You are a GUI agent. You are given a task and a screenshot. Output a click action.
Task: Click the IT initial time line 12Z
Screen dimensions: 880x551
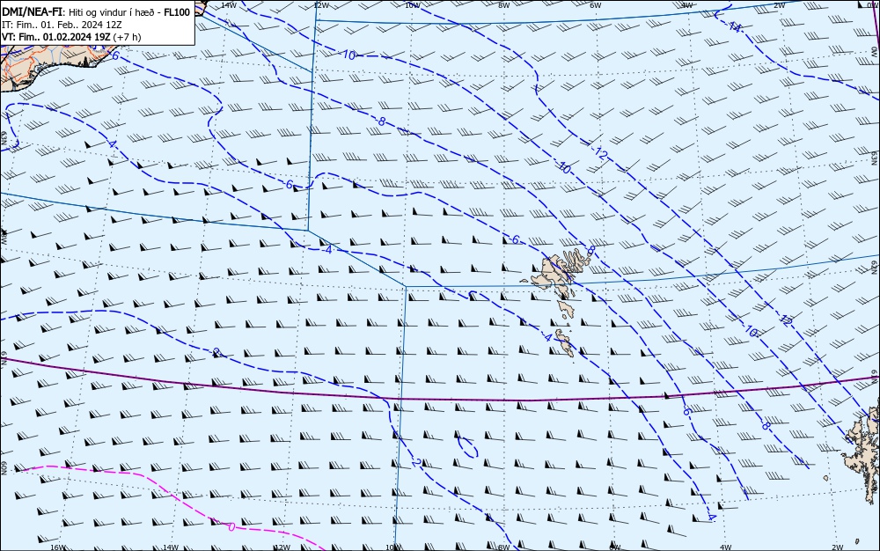tap(62, 25)
